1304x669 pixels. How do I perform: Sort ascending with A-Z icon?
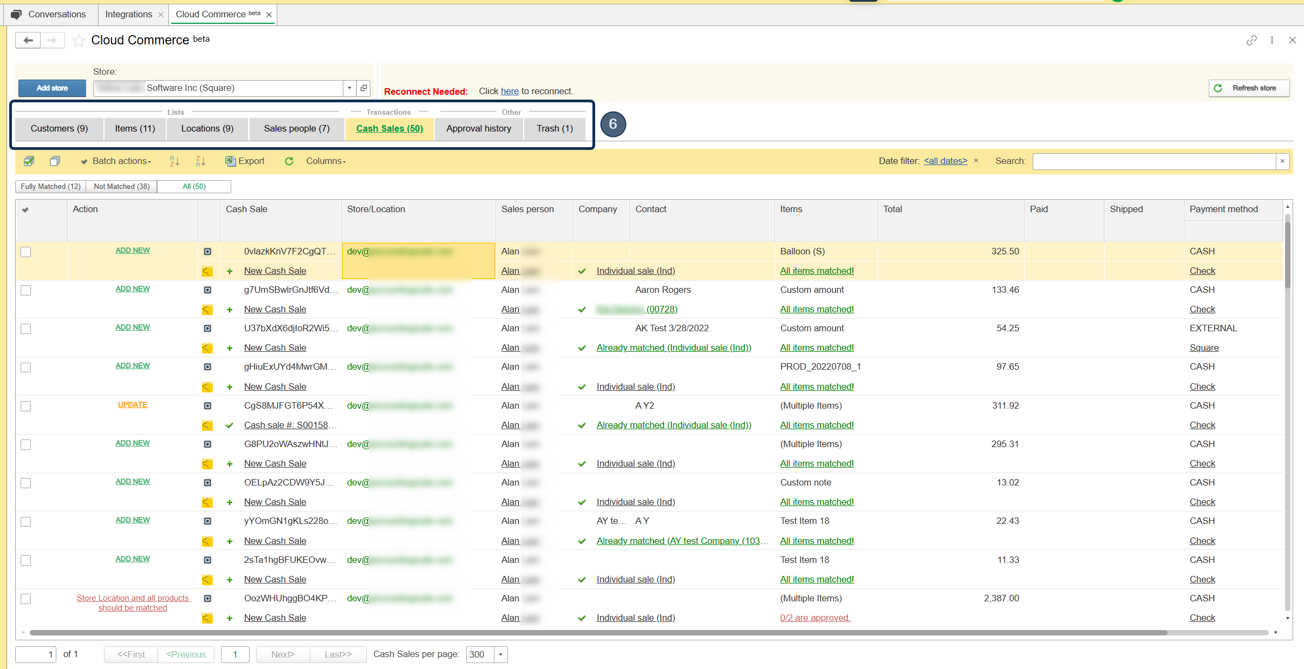(x=174, y=161)
